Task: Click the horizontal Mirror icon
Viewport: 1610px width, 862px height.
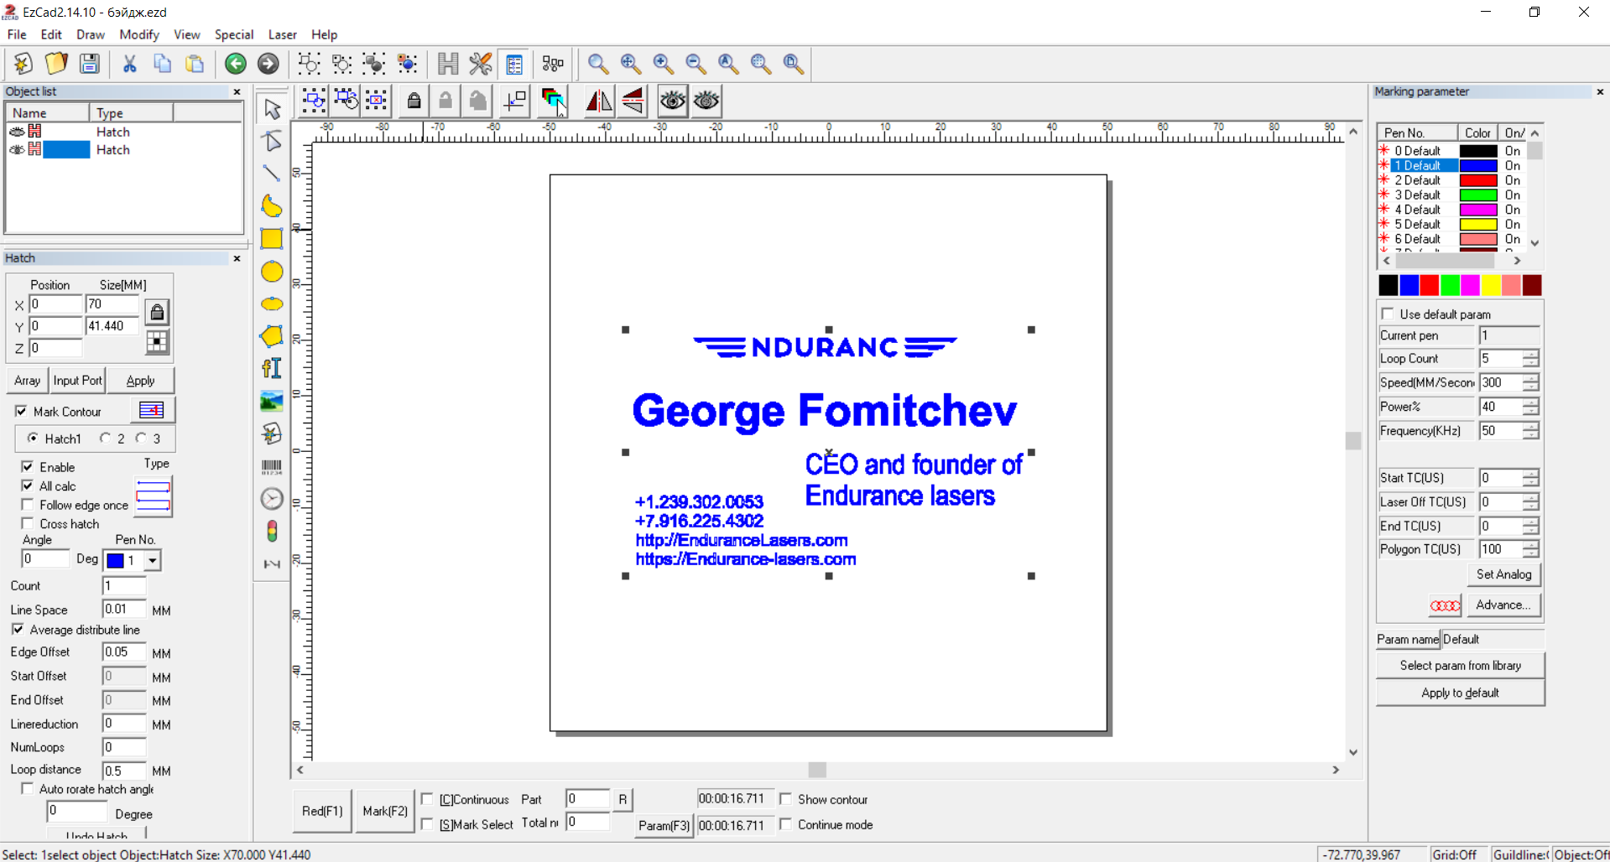Action: pyautogui.click(x=599, y=101)
